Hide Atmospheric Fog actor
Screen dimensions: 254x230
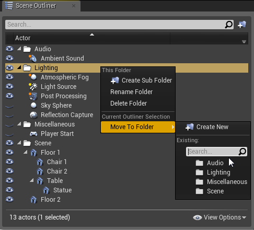click(x=9, y=77)
